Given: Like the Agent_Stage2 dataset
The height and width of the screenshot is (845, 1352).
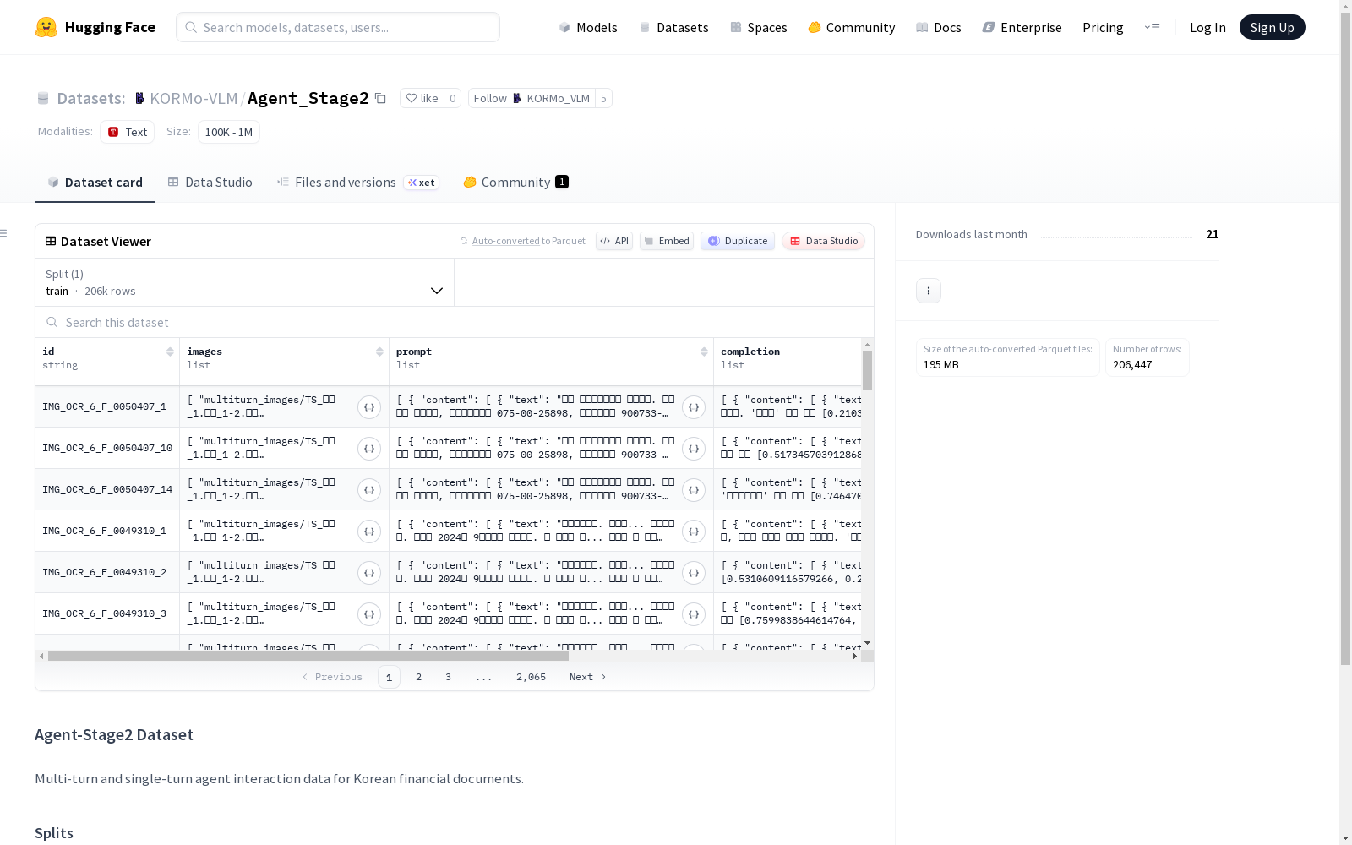Looking at the screenshot, I should pyautogui.click(x=422, y=98).
